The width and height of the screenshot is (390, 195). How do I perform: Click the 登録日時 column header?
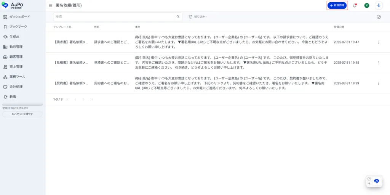coord(339,27)
